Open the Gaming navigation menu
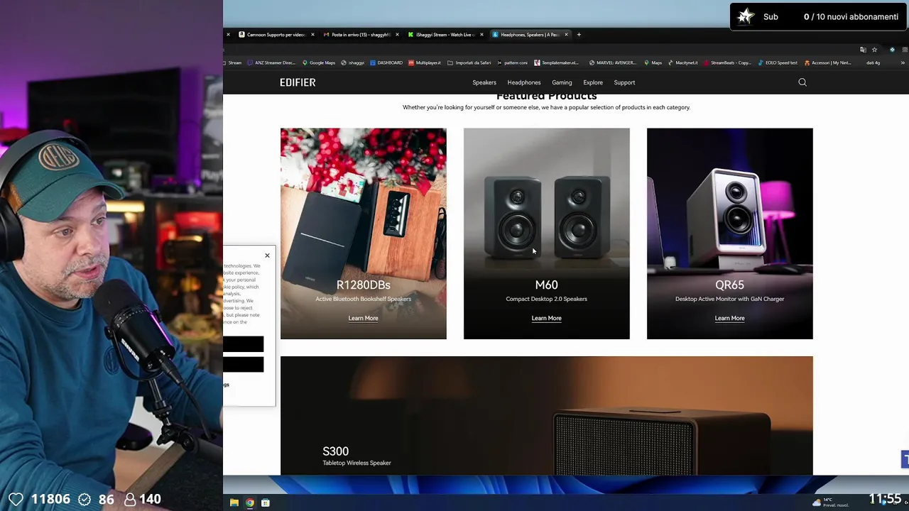Image resolution: width=909 pixels, height=511 pixels. coord(562,82)
